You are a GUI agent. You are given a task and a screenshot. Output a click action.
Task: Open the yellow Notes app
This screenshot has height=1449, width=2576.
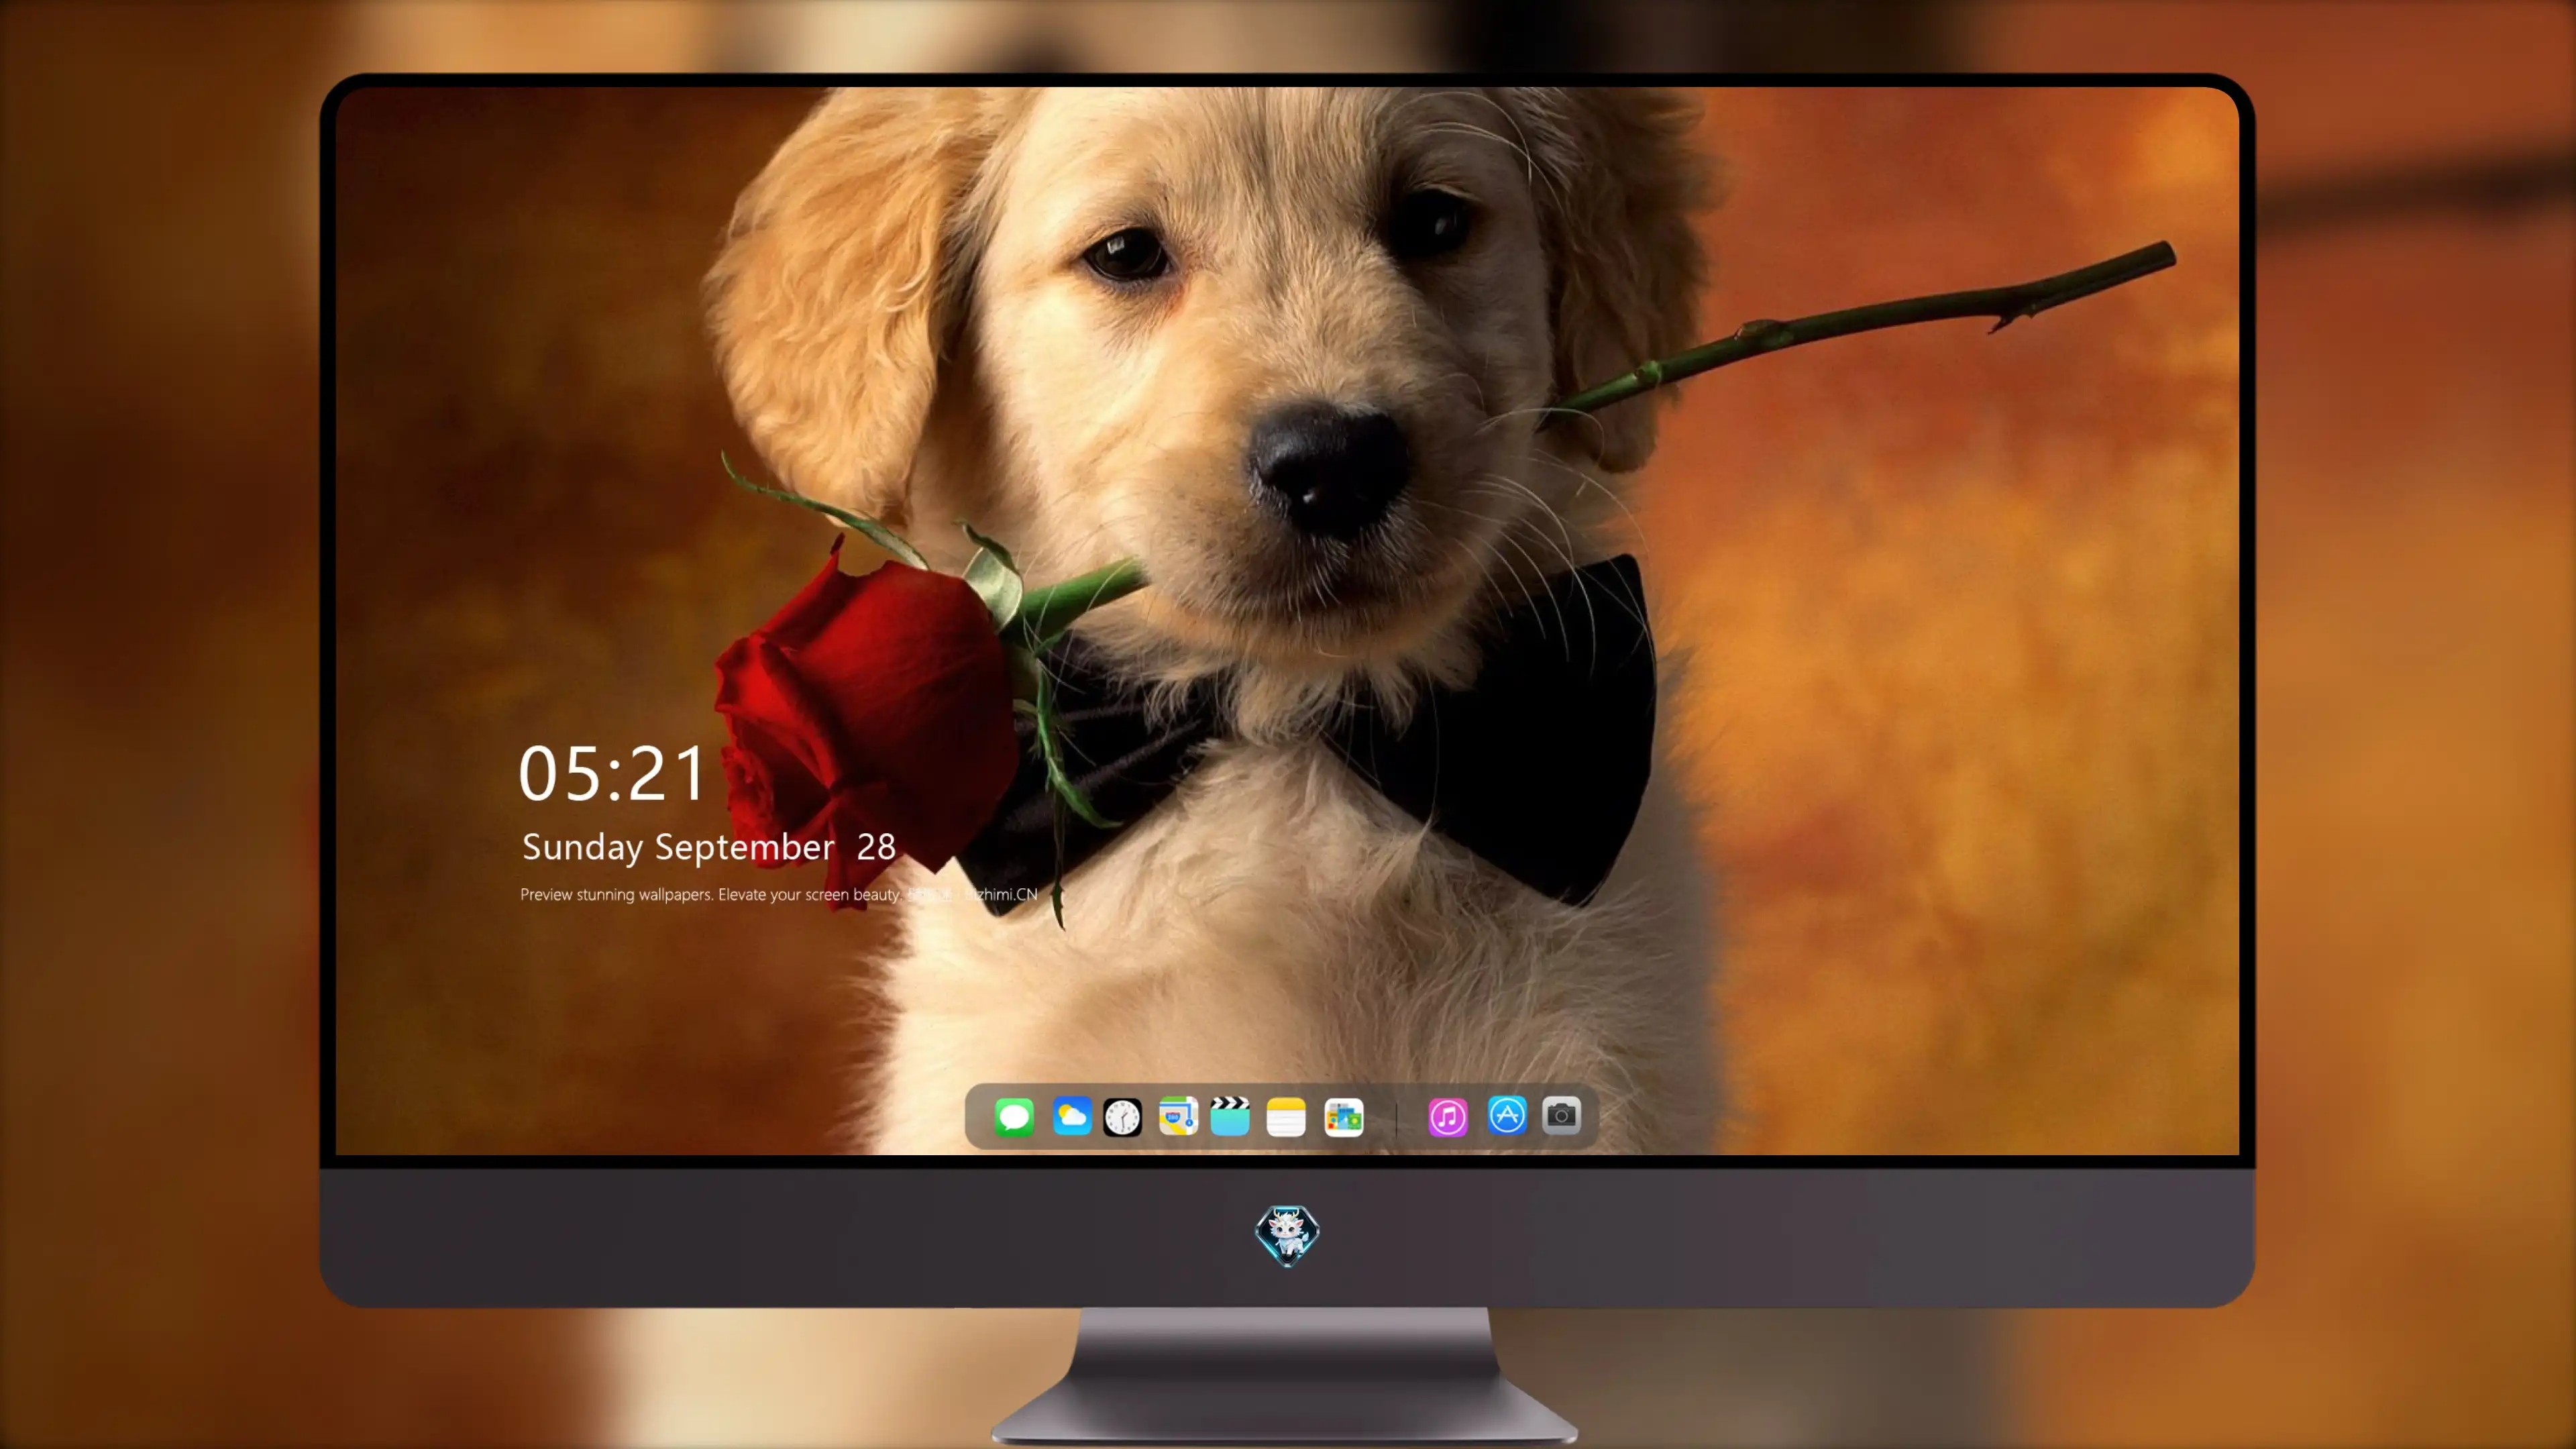[x=1286, y=1117]
